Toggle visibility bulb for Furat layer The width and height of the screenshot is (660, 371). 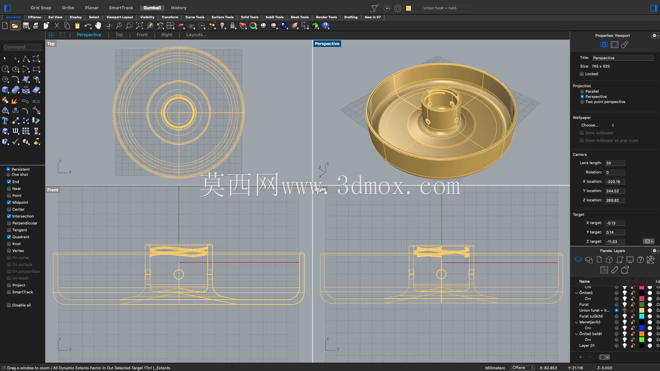(625, 304)
